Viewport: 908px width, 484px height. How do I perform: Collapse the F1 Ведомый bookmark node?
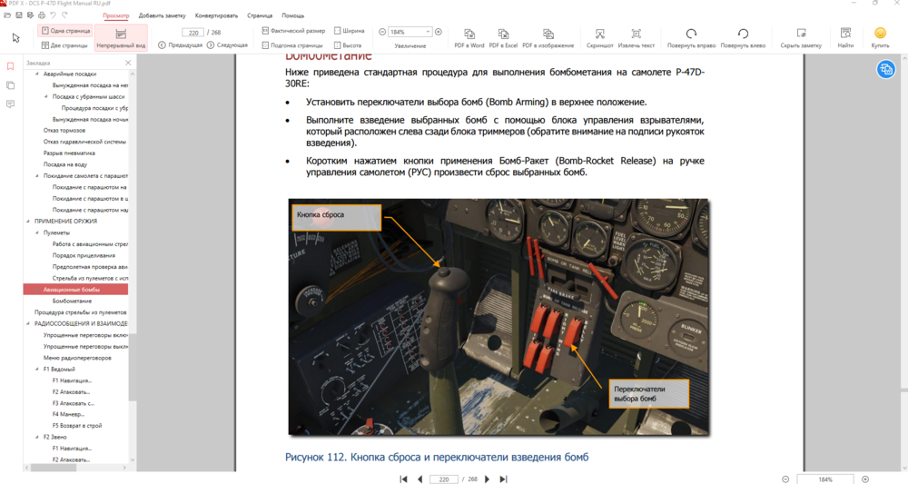pyautogui.click(x=37, y=369)
